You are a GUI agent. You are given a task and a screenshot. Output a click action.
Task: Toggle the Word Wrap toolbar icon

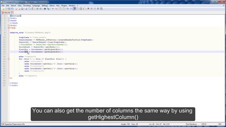(x=68, y=8)
